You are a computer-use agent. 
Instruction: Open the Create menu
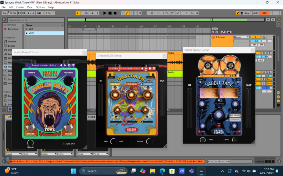coord(20,7)
